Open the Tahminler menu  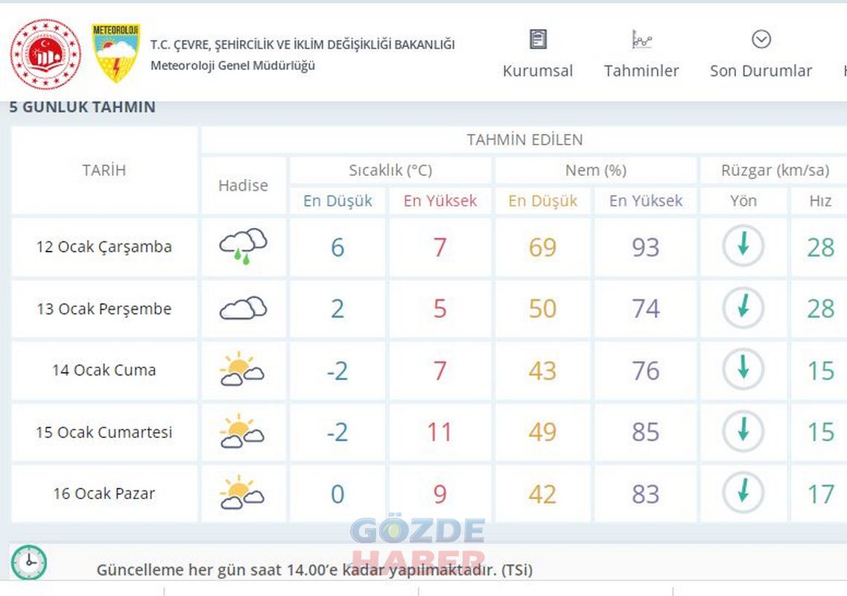[x=641, y=71]
